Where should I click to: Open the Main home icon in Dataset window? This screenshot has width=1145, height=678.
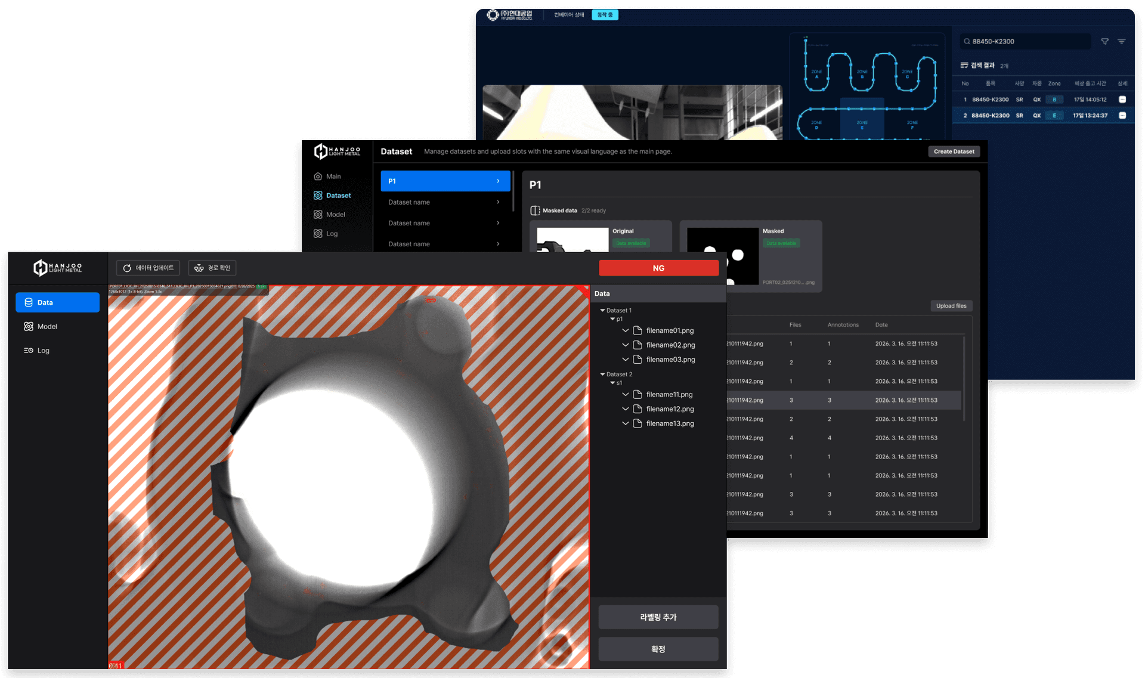318,177
